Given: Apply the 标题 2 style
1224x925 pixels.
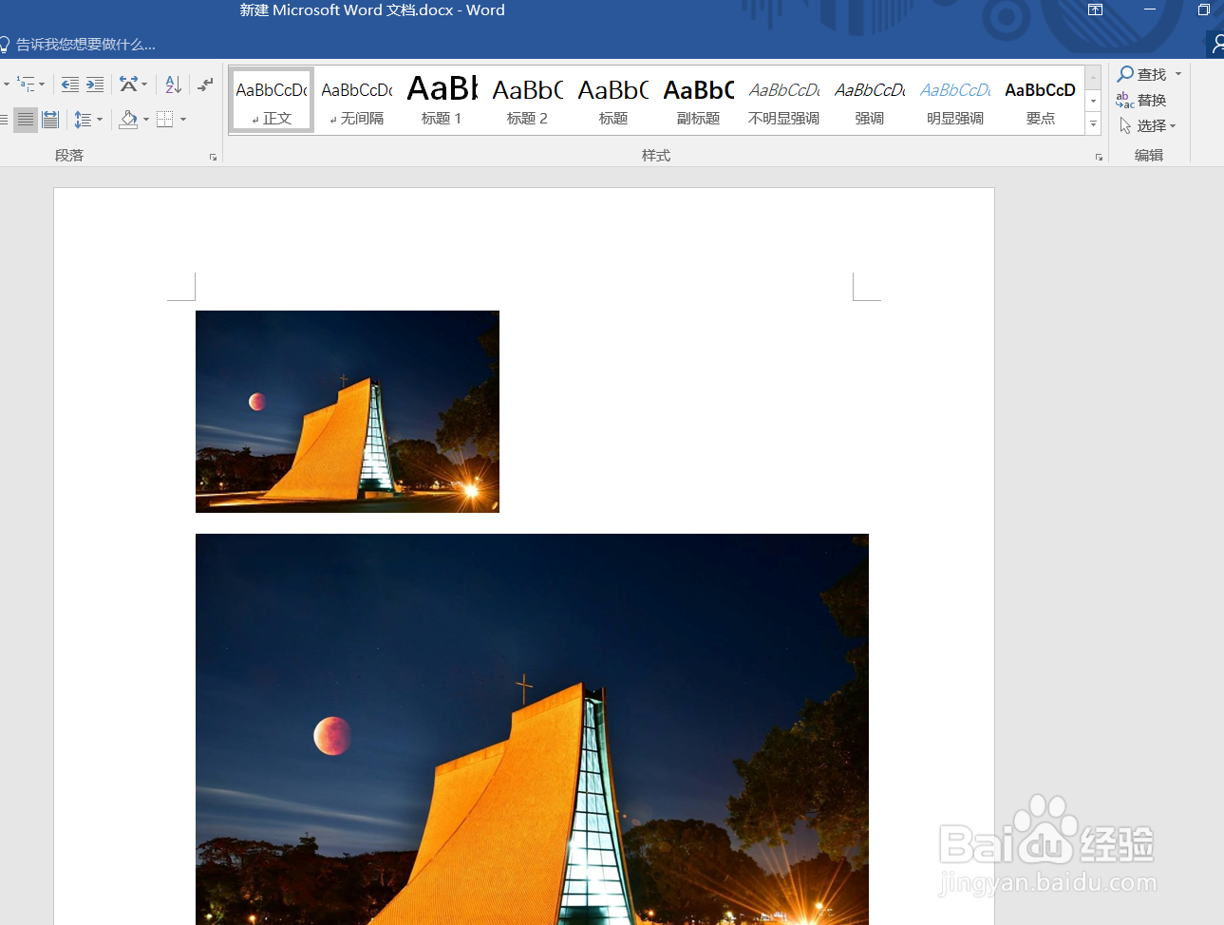Looking at the screenshot, I should tap(528, 100).
